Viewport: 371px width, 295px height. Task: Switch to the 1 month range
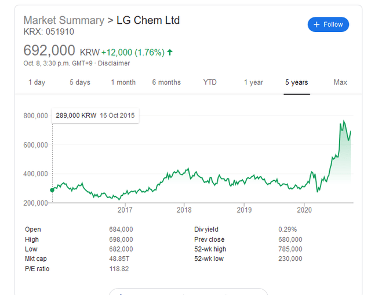pos(123,82)
